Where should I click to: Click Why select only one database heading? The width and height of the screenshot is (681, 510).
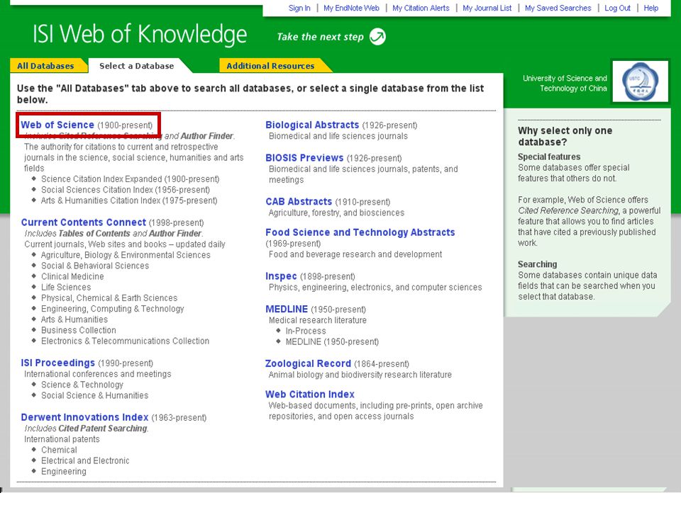tap(565, 136)
